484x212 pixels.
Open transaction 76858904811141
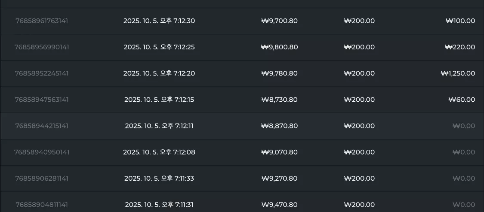(42, 205)
